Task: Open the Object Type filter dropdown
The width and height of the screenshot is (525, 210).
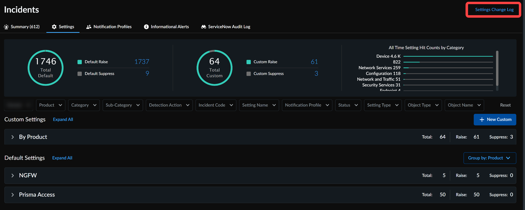Action: (x=423, y=105)
